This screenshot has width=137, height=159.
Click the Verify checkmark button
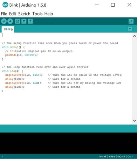4,21
